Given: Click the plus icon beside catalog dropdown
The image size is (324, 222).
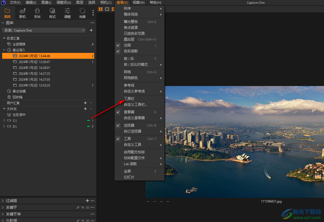Looking at the screenshot, I should click(91, 30).
